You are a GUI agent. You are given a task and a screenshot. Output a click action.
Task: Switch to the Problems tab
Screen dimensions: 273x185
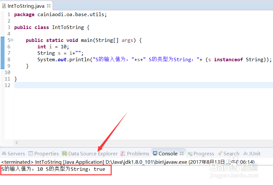coord(135,153)
